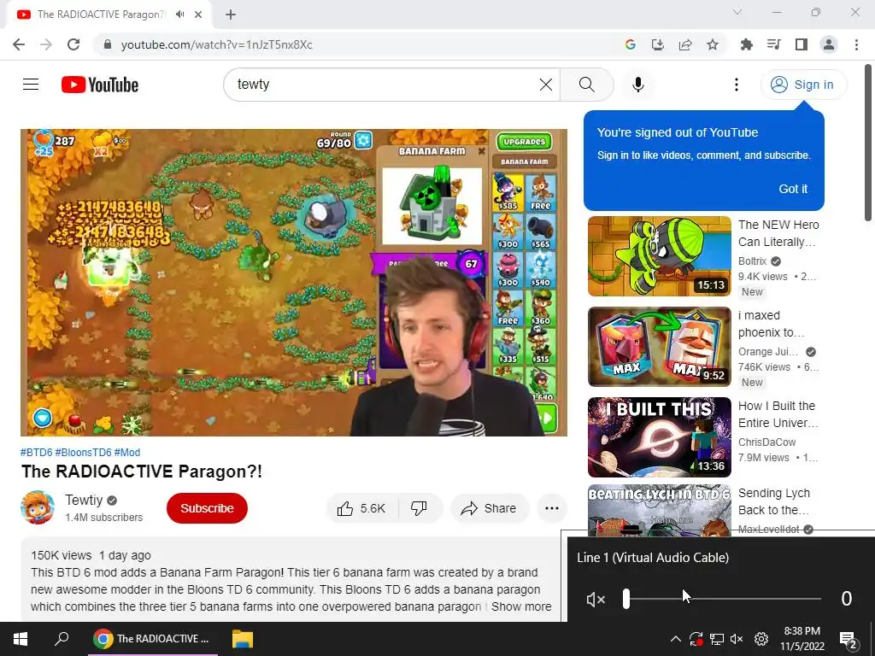Open the Chrome profile avatar
Screen dimensions: 875x656
coord(829,44)
